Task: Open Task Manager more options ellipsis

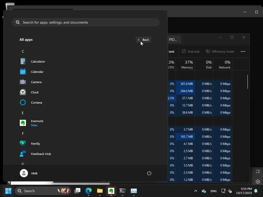Action: (243, 51)
